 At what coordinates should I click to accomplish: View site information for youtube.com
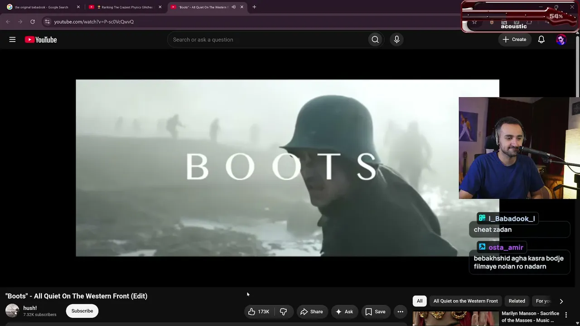(47, 21)
